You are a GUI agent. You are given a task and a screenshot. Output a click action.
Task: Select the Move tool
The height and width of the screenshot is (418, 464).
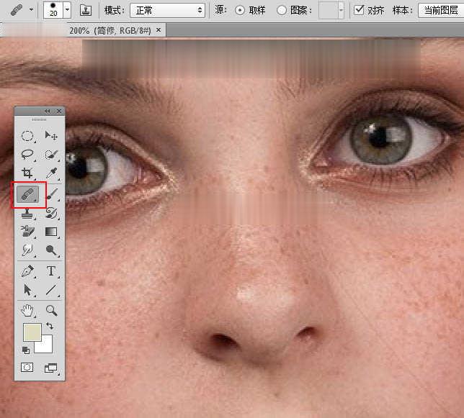click(51, 136)
